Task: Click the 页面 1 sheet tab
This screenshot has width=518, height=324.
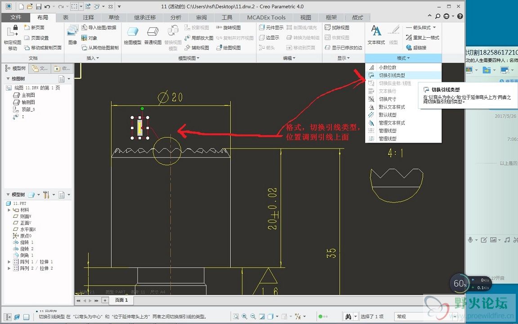Action: (x=121, y=300)
